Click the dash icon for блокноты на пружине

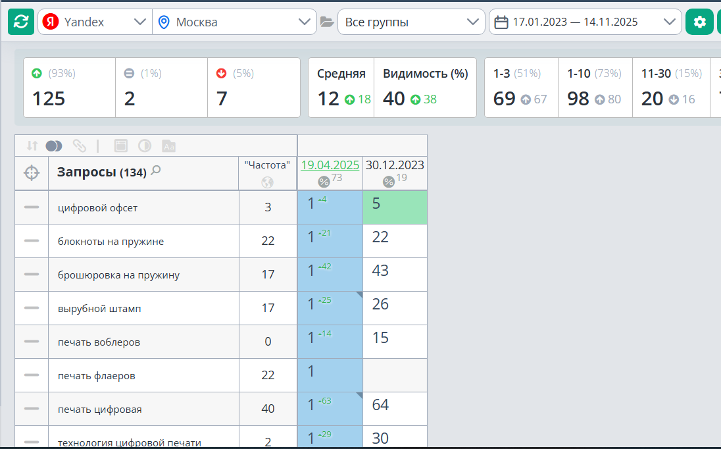point(32,240)
